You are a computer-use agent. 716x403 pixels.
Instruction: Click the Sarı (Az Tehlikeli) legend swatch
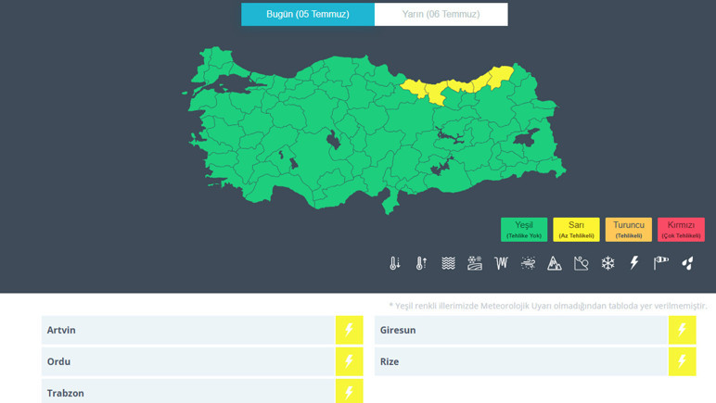pyautogui.click(x=576, y=230)
